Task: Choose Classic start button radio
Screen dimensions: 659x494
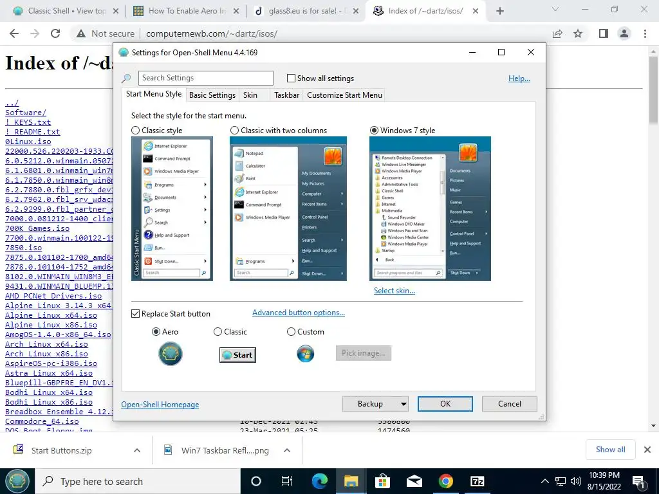Action: pyautogui.click(x=218, y=332)
